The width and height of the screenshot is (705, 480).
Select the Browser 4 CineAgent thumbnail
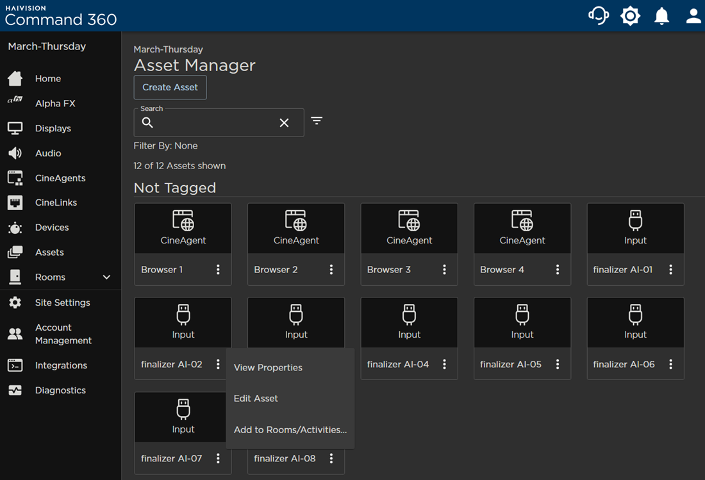[x=522, y=228]
